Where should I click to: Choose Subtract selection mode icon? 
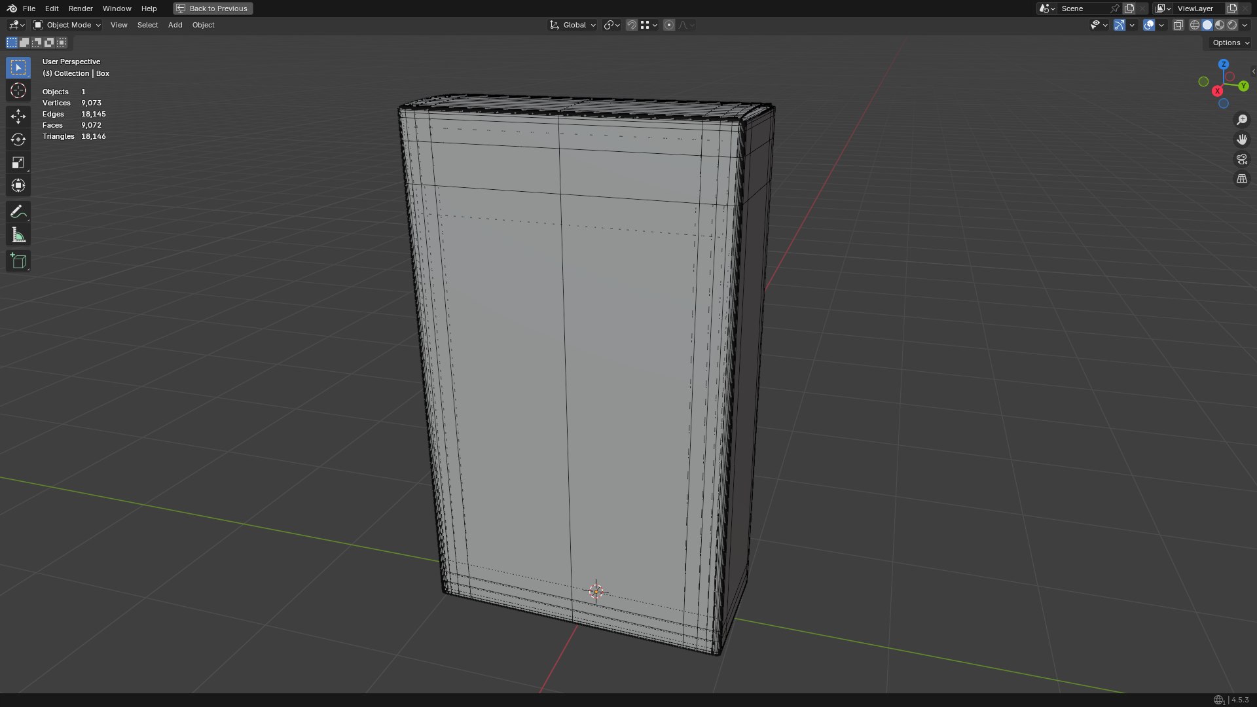(x=37, y=43)
